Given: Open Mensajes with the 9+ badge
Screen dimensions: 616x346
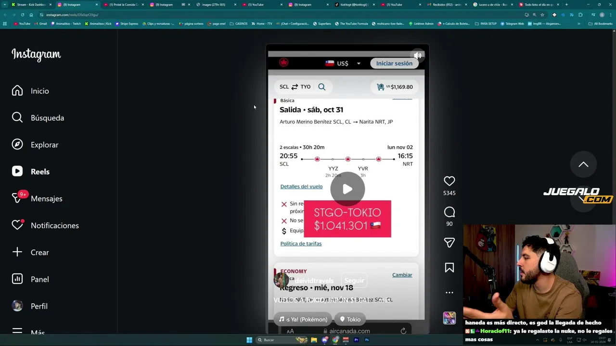Looking at the screenshot, I should tap(37, 198).
